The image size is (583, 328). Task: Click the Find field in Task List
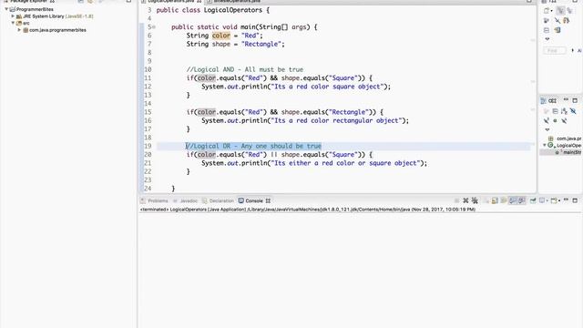[554, 50]
